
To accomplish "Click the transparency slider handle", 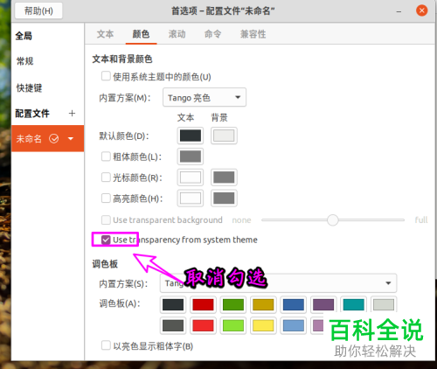I will [x=332, y=220].
